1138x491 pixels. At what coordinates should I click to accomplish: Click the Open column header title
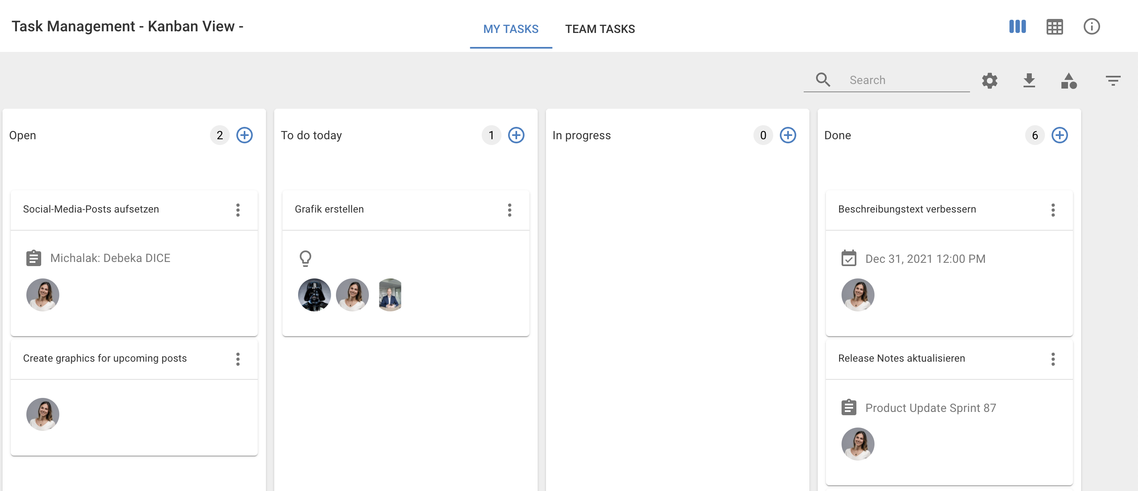tap(23, 135)
